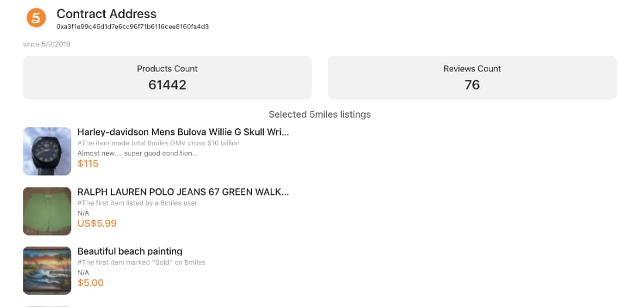Viewport: 633px width, 307px height.
Task: Select the contract address hash text
Action: click(x=132, y=27)
